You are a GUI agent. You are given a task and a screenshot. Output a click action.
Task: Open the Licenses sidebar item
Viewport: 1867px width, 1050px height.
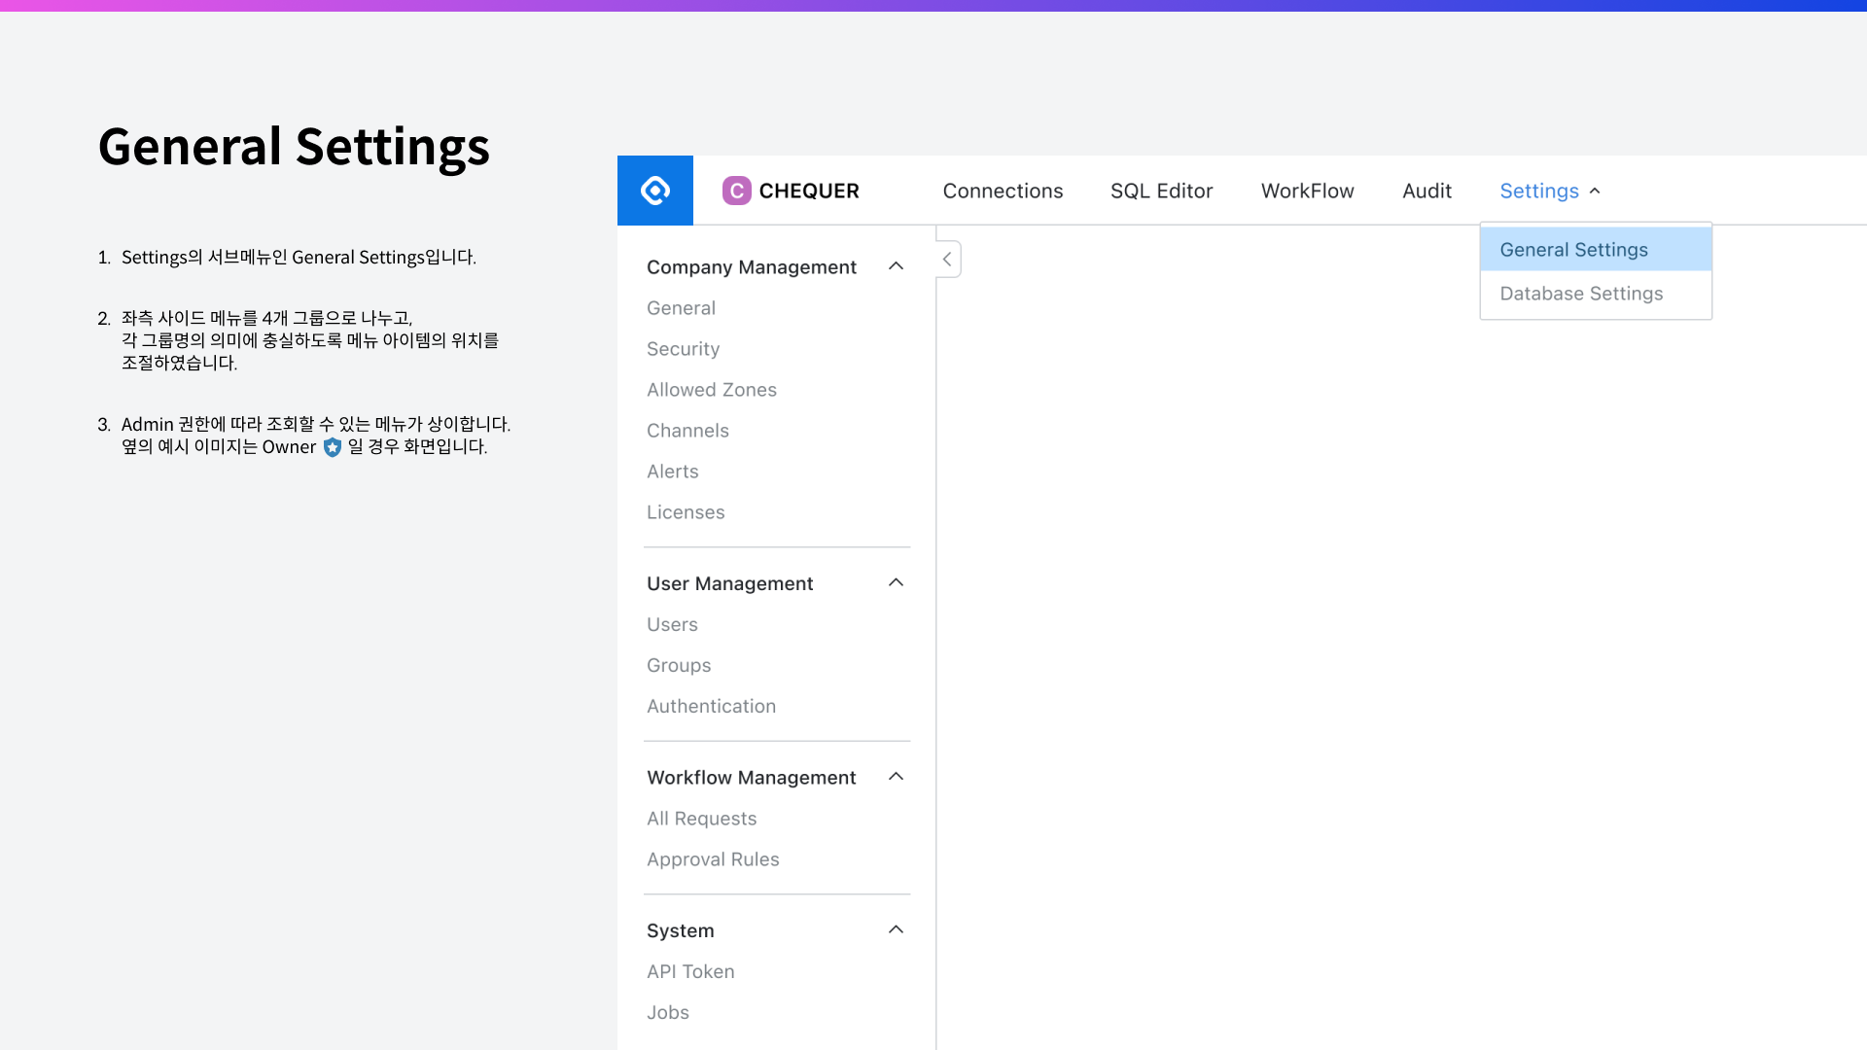686,512
